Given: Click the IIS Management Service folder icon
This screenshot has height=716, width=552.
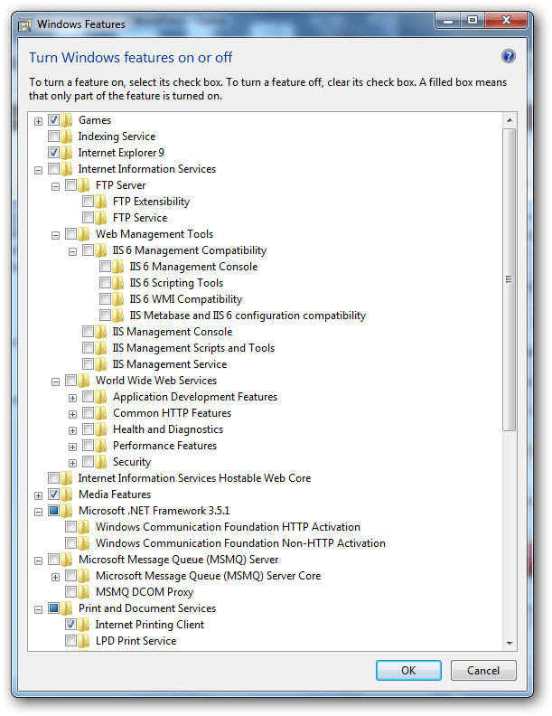Looking at the screenshot, I should [x=101, y=364].
